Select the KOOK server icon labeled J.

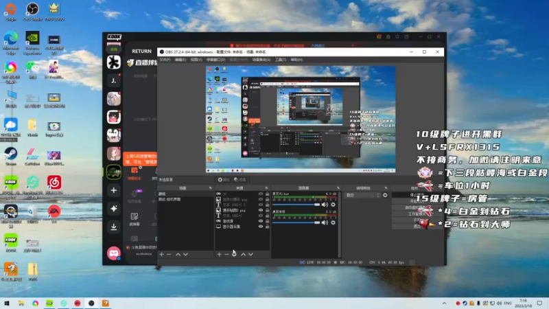point(114,80)
